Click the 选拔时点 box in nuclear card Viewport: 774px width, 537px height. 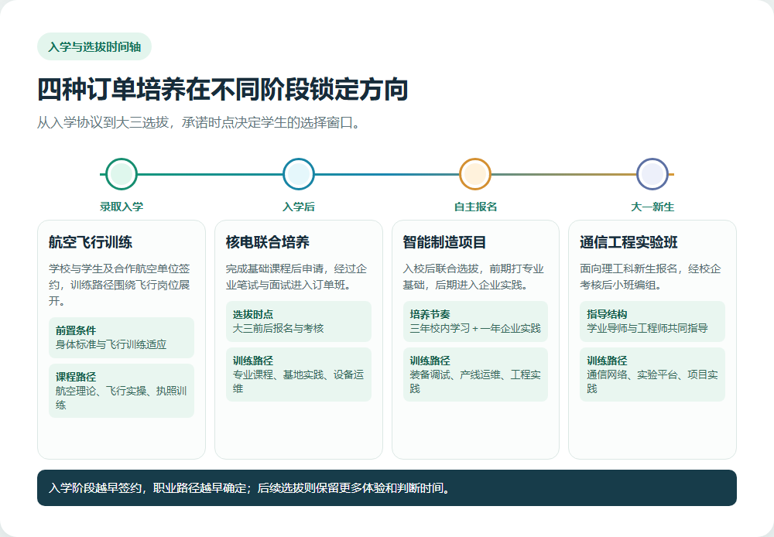pyautogui.click(x=299, y=321)
